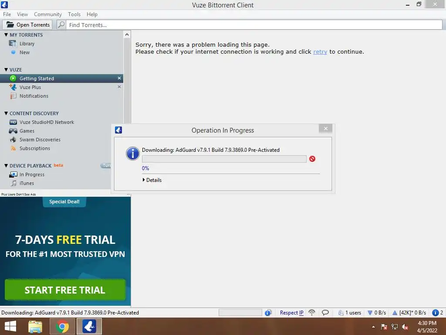Click the Find Torrents search field
Viewport: 446px width, 335px height.
[x=254, y=25]
